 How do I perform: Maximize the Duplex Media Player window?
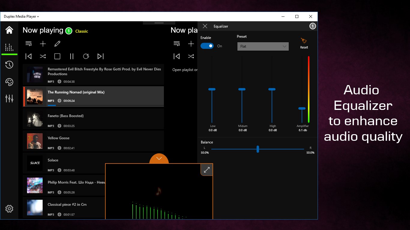coord(297,16)
